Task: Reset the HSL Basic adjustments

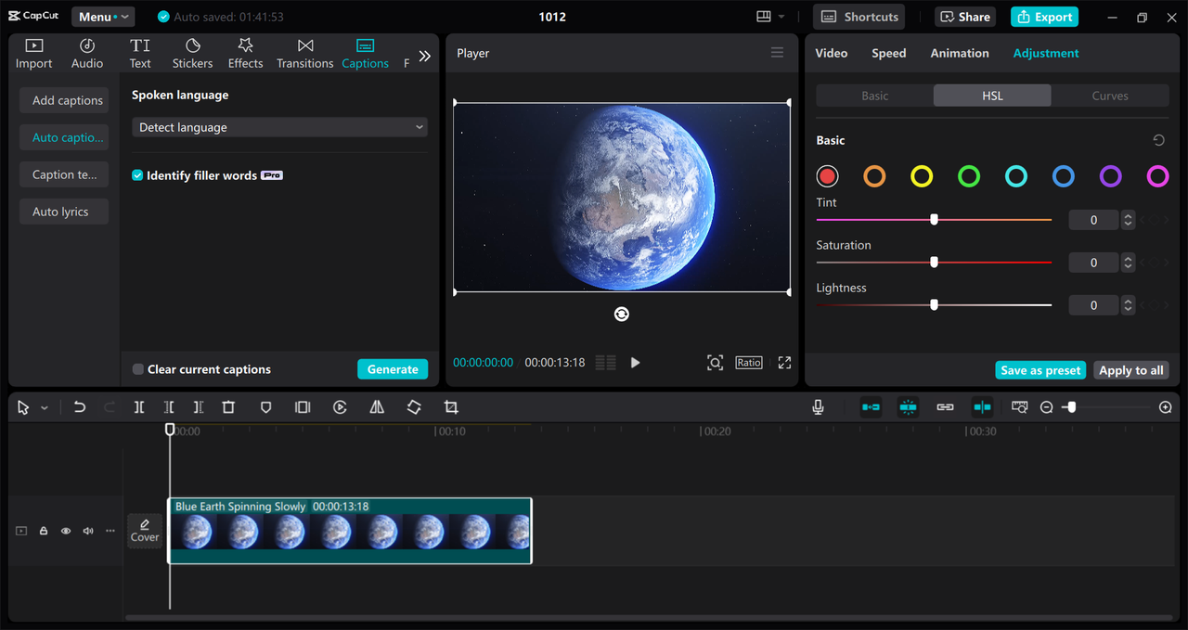Action: (x=1158, y=140)
